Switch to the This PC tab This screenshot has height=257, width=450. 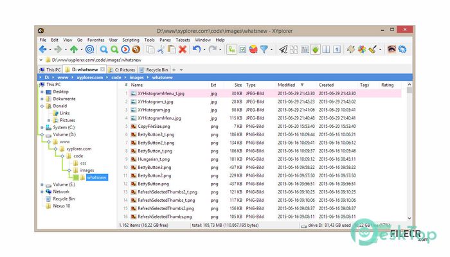(50, 69)
